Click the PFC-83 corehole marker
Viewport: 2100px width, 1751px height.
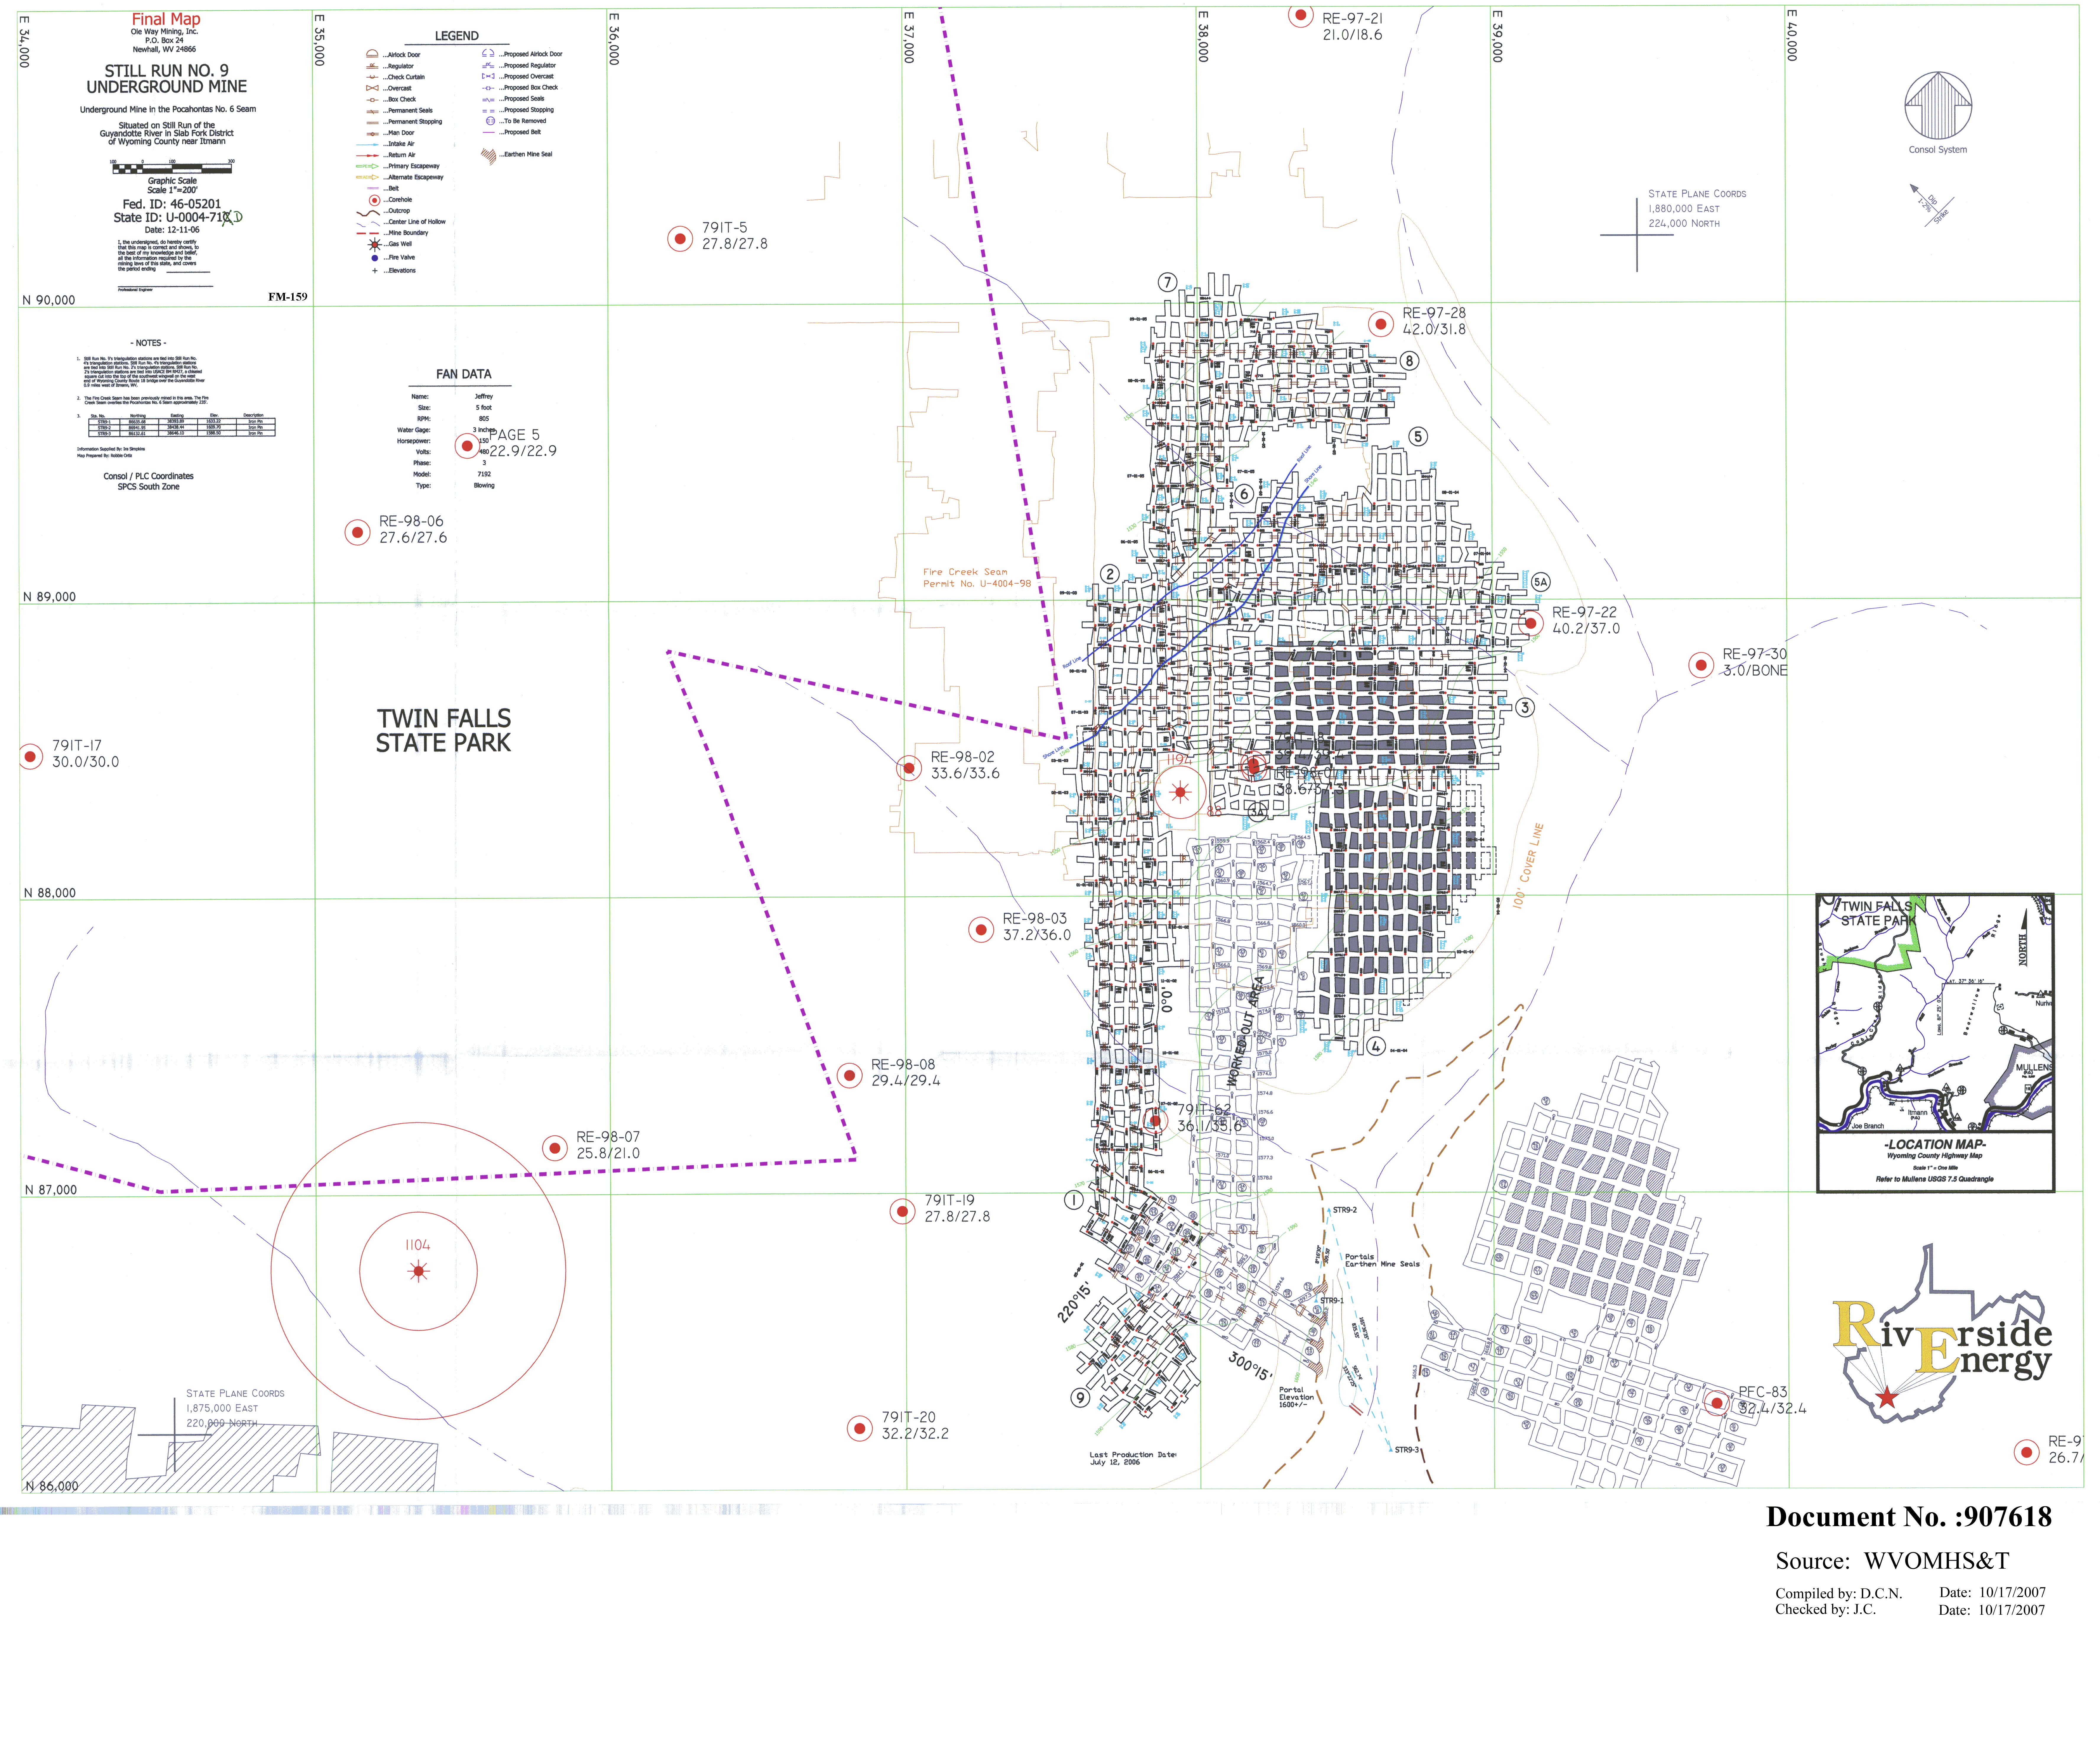point(1717,1403)
